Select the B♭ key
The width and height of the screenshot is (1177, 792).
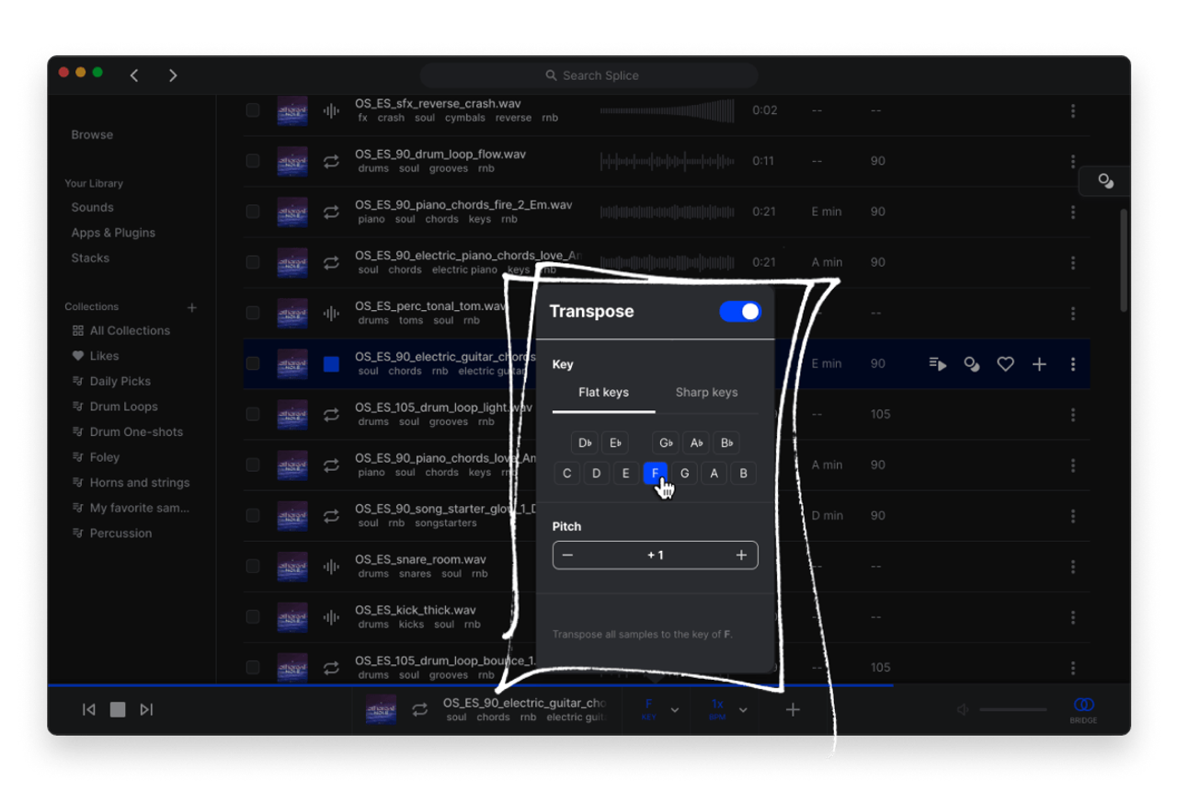point(726,443)
